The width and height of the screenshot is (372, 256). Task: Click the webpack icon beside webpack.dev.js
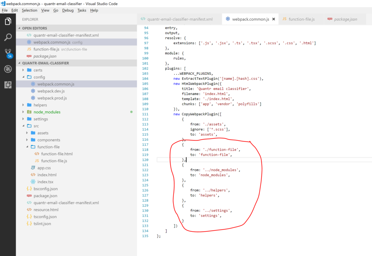click(x=33, y=91)
